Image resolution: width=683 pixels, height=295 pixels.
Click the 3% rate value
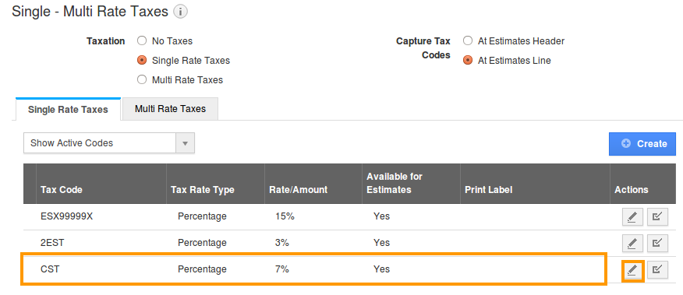pos(282,242)
